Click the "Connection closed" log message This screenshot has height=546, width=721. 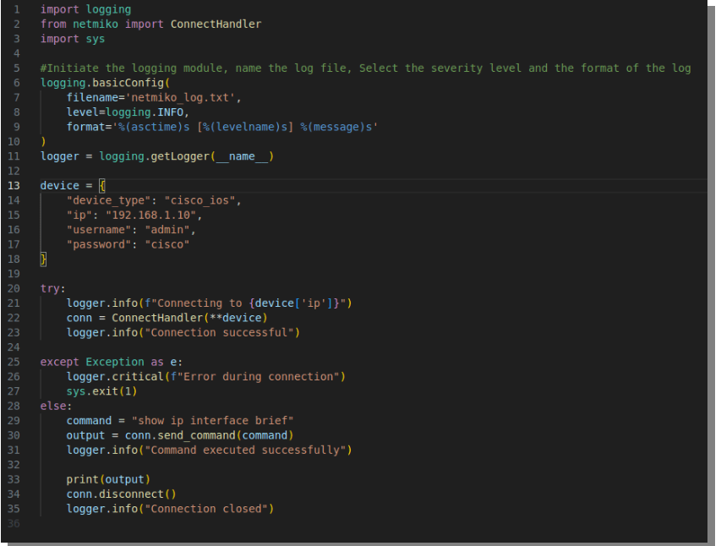[209, 509]
